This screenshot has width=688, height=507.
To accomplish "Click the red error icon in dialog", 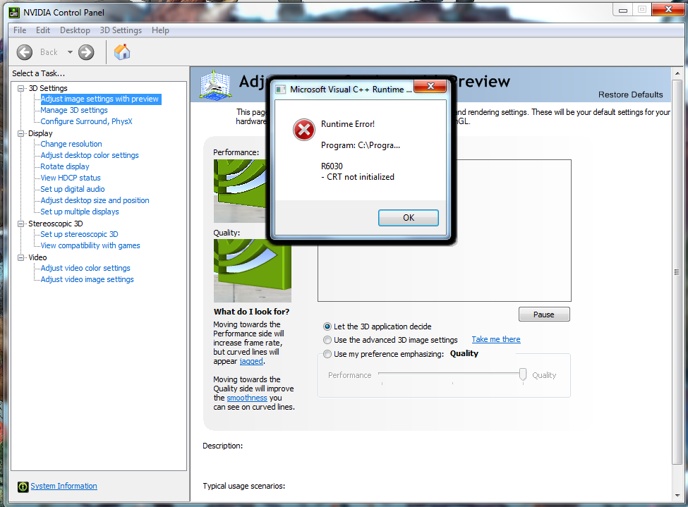I will click(304, 129).
